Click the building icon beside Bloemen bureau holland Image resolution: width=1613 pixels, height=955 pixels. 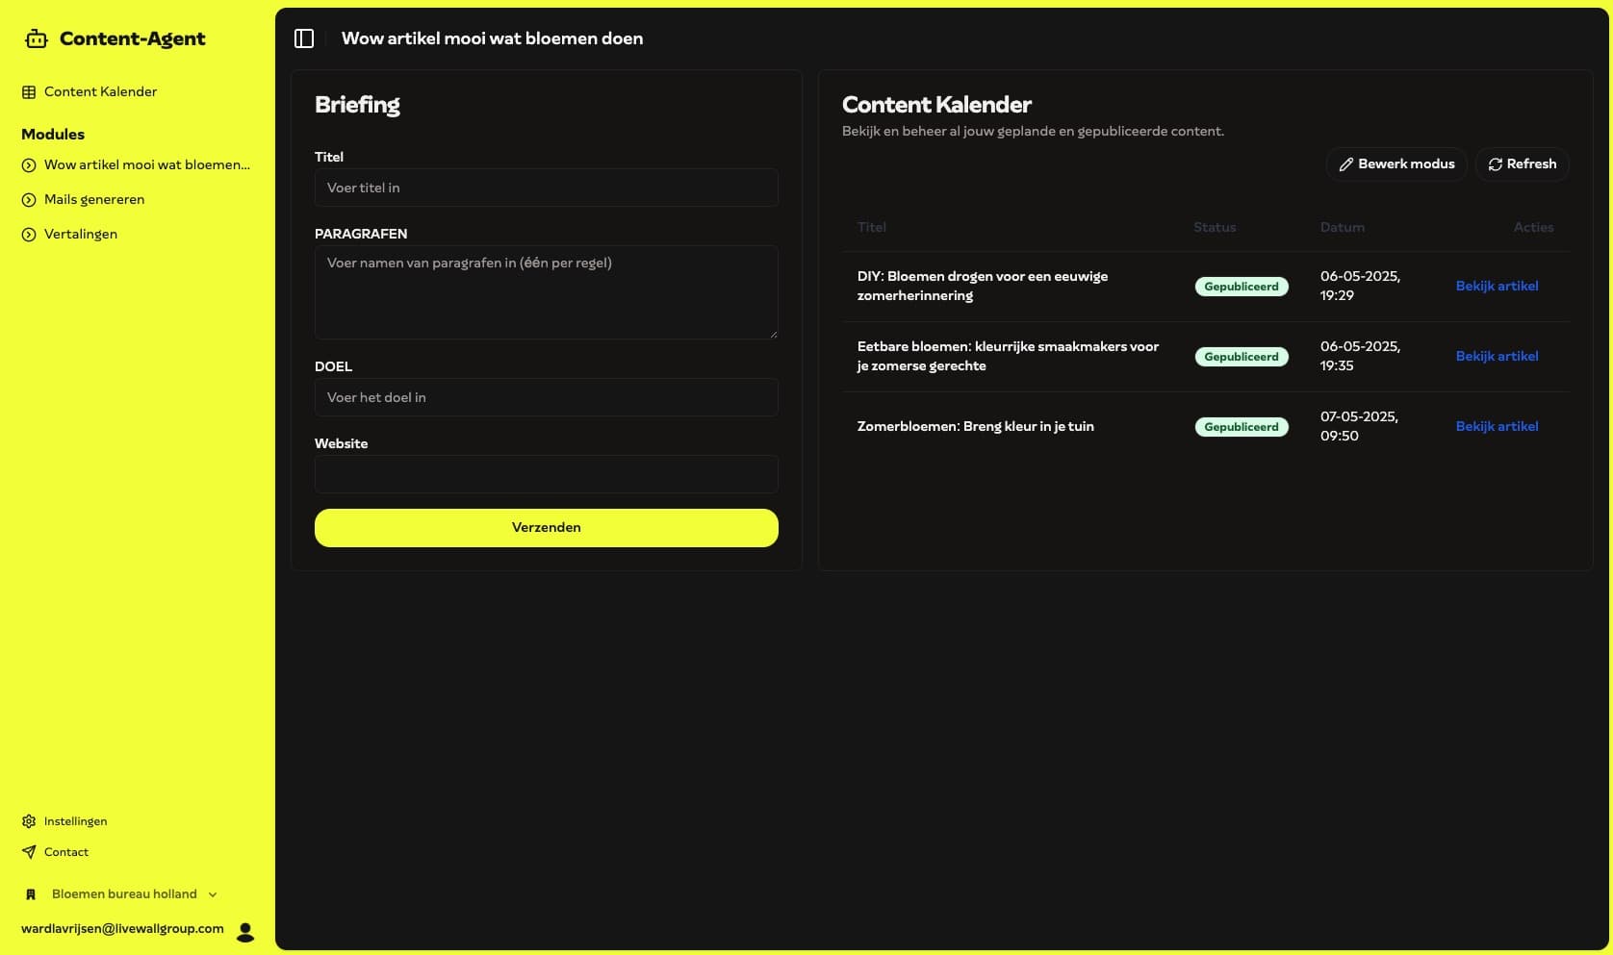[x=31, y=894]
